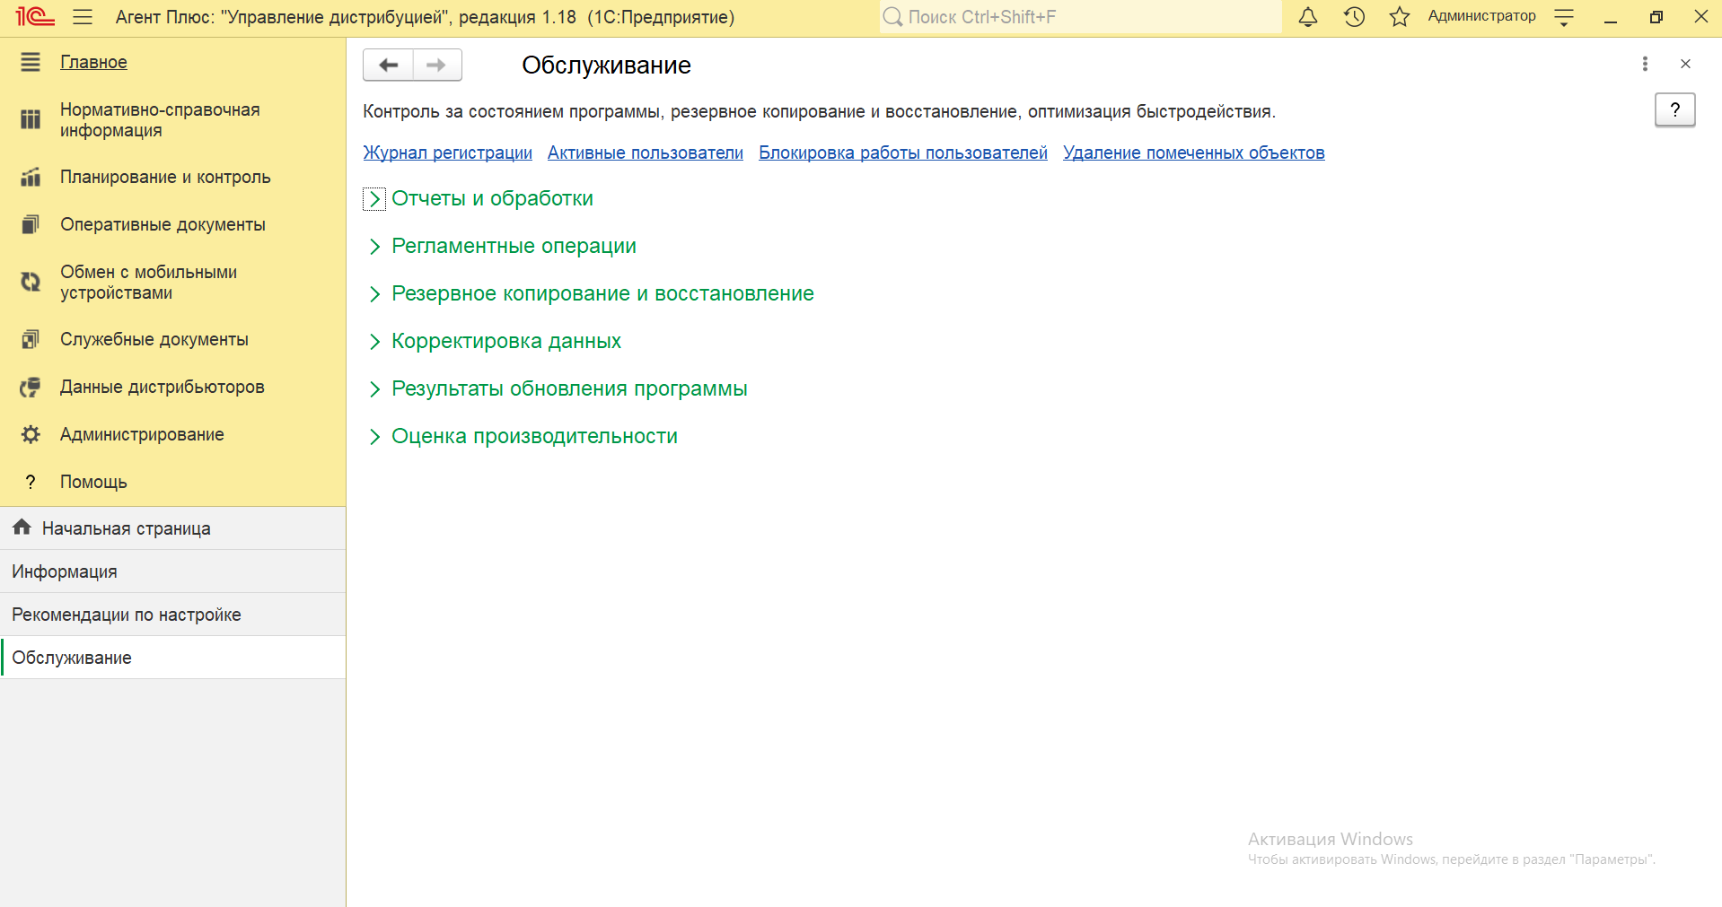
Task: Click the Главное section icon
Action: click(x=31, y=62)
